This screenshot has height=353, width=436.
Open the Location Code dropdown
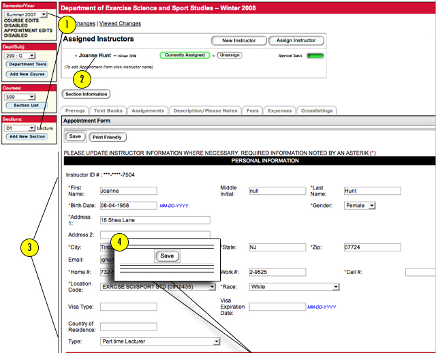(157, 287)
